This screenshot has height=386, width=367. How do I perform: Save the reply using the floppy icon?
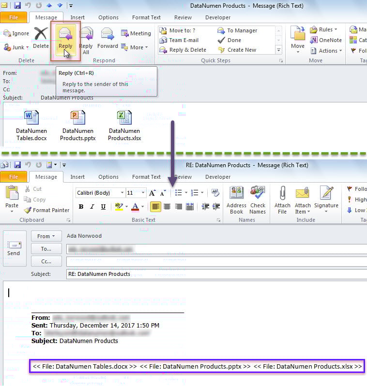17,165
